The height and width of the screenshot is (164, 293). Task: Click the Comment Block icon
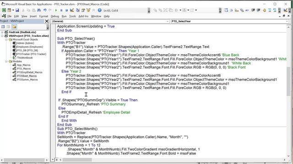tap(270, 10)
